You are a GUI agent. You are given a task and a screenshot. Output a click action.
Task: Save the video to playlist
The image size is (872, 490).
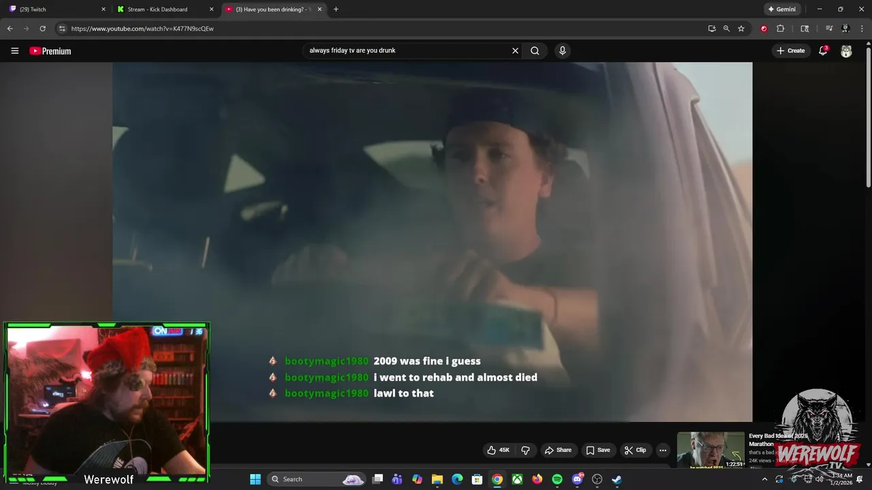pos(597,450)
